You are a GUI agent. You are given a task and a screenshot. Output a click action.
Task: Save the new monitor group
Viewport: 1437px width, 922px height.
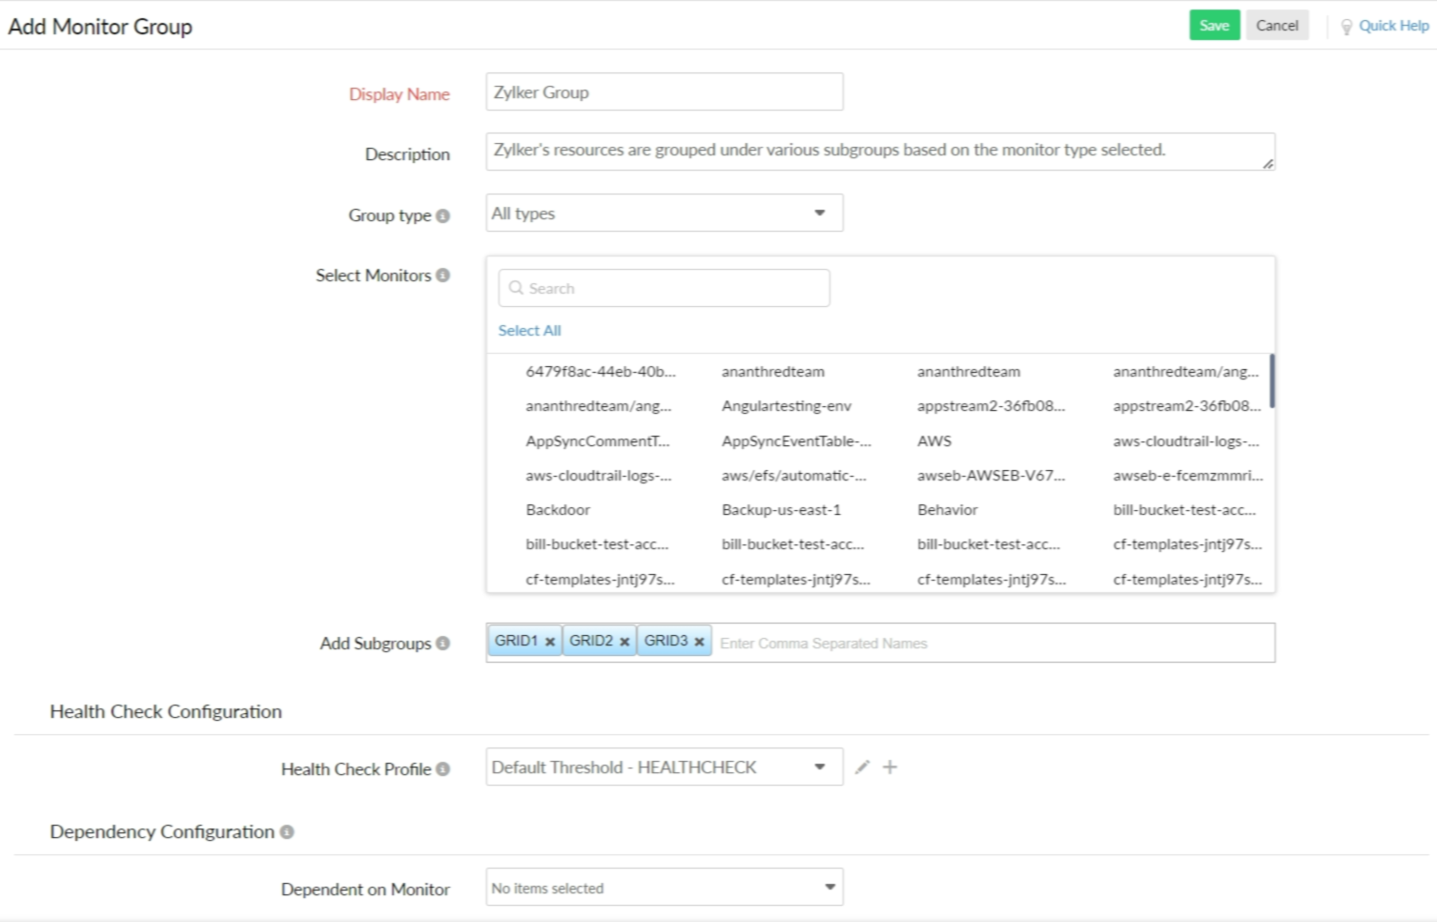(1214, 25)
